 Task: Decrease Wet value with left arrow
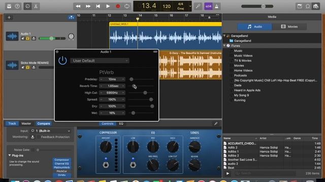tap(101, 113)
